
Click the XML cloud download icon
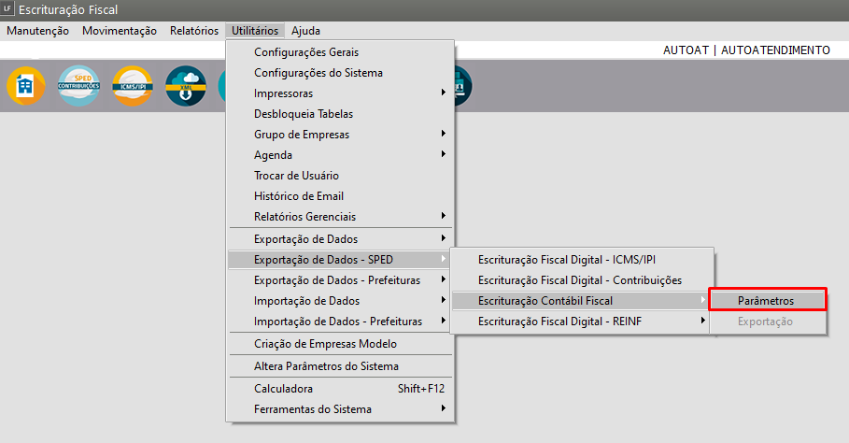(185, 85)
